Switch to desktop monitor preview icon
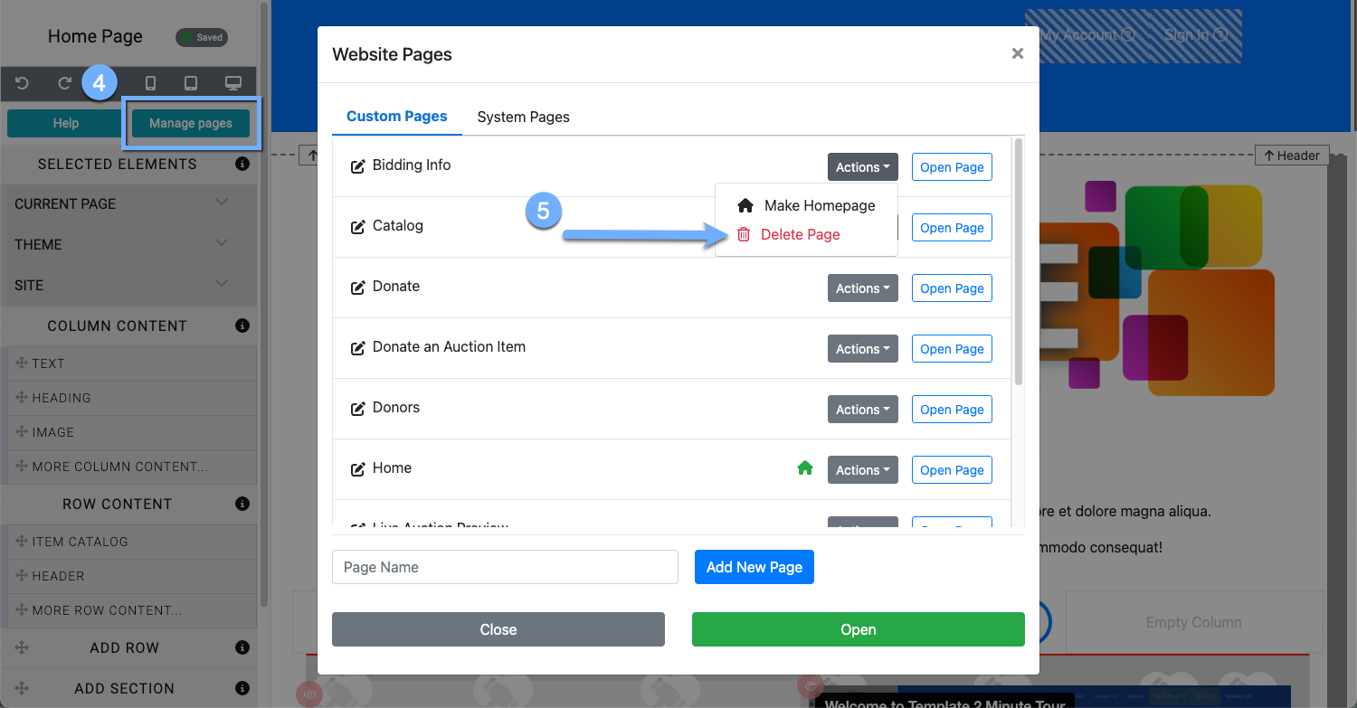 (233, 84)
